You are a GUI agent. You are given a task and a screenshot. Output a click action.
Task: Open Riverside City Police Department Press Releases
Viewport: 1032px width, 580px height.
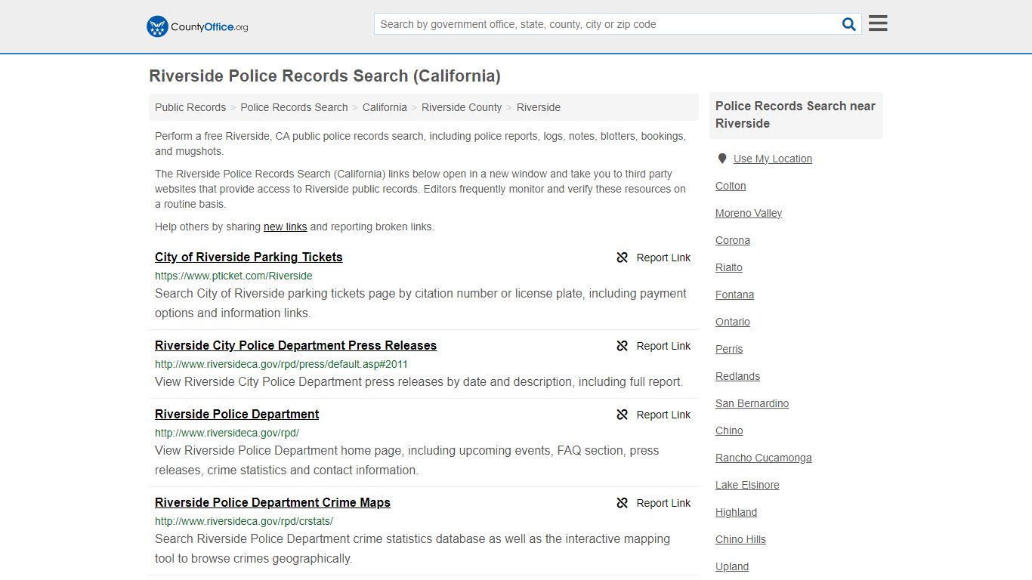click(x=295, y=345)
